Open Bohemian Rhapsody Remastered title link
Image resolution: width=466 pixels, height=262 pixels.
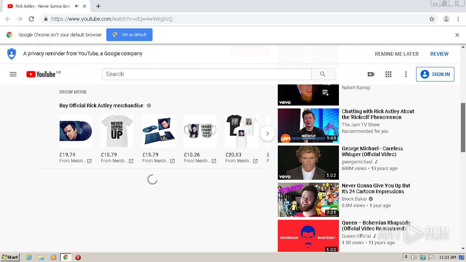(376, 226)
